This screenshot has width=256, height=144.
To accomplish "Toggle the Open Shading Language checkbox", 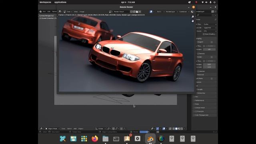I will click(x=204, y=34).
